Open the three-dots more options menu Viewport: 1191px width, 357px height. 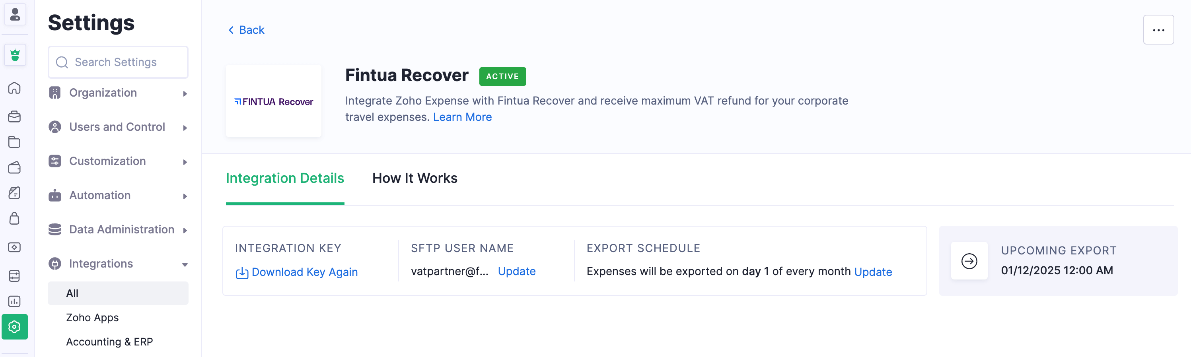pos(1158,30)
